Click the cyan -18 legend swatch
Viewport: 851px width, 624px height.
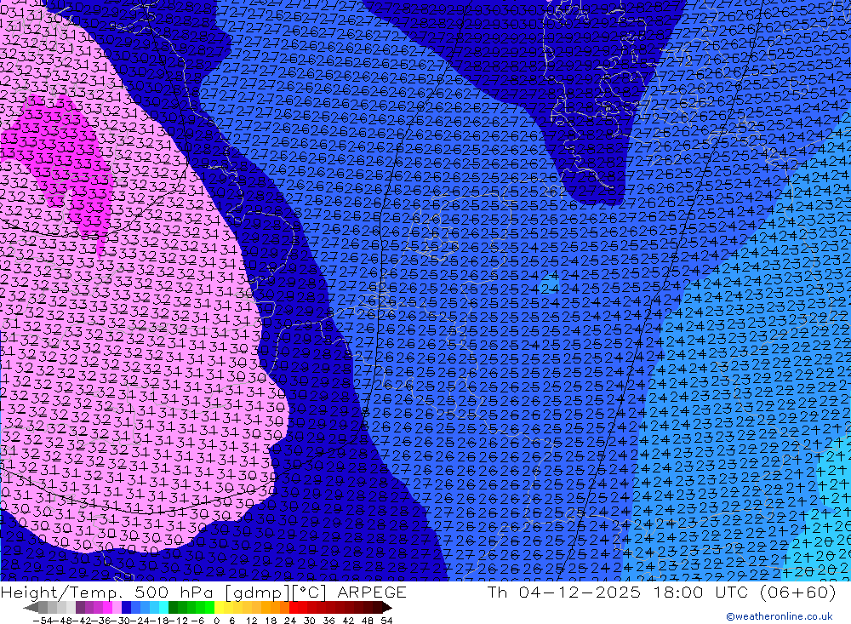coord(164,608)
